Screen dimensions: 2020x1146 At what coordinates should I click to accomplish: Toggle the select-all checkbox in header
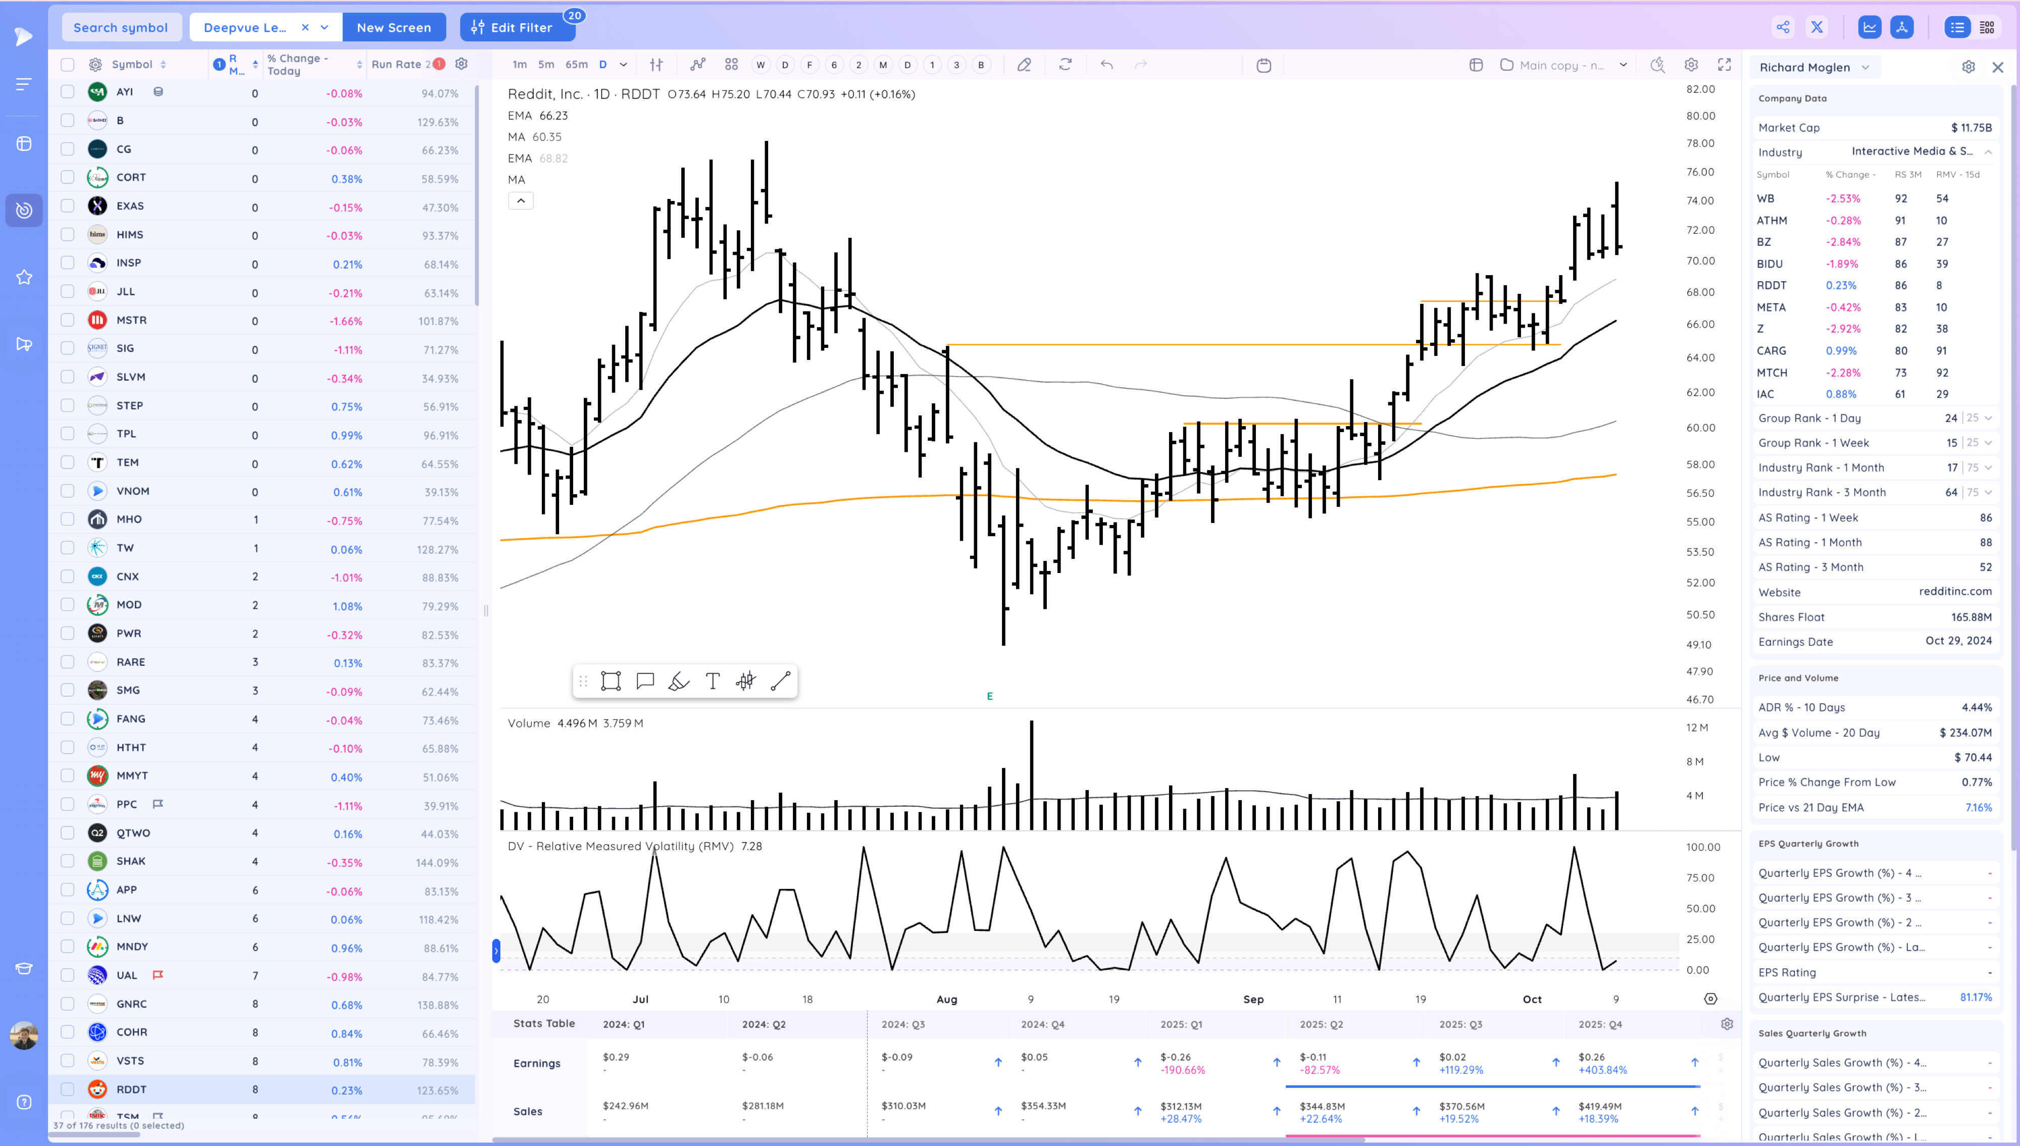click(68, 65)
